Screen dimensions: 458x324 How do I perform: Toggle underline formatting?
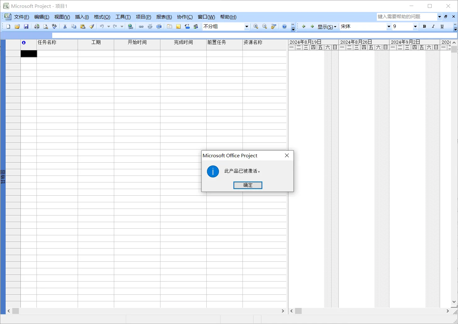click(442, 27)
